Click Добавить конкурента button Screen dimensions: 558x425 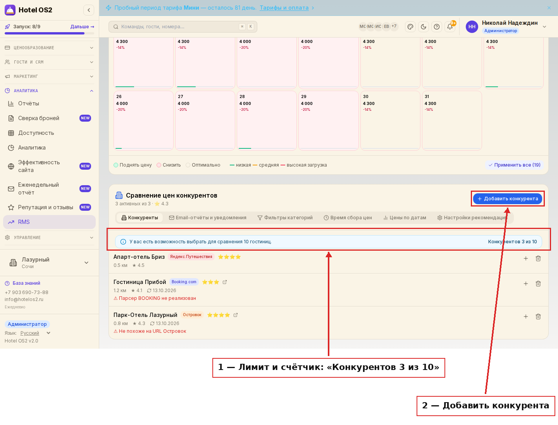508,199
